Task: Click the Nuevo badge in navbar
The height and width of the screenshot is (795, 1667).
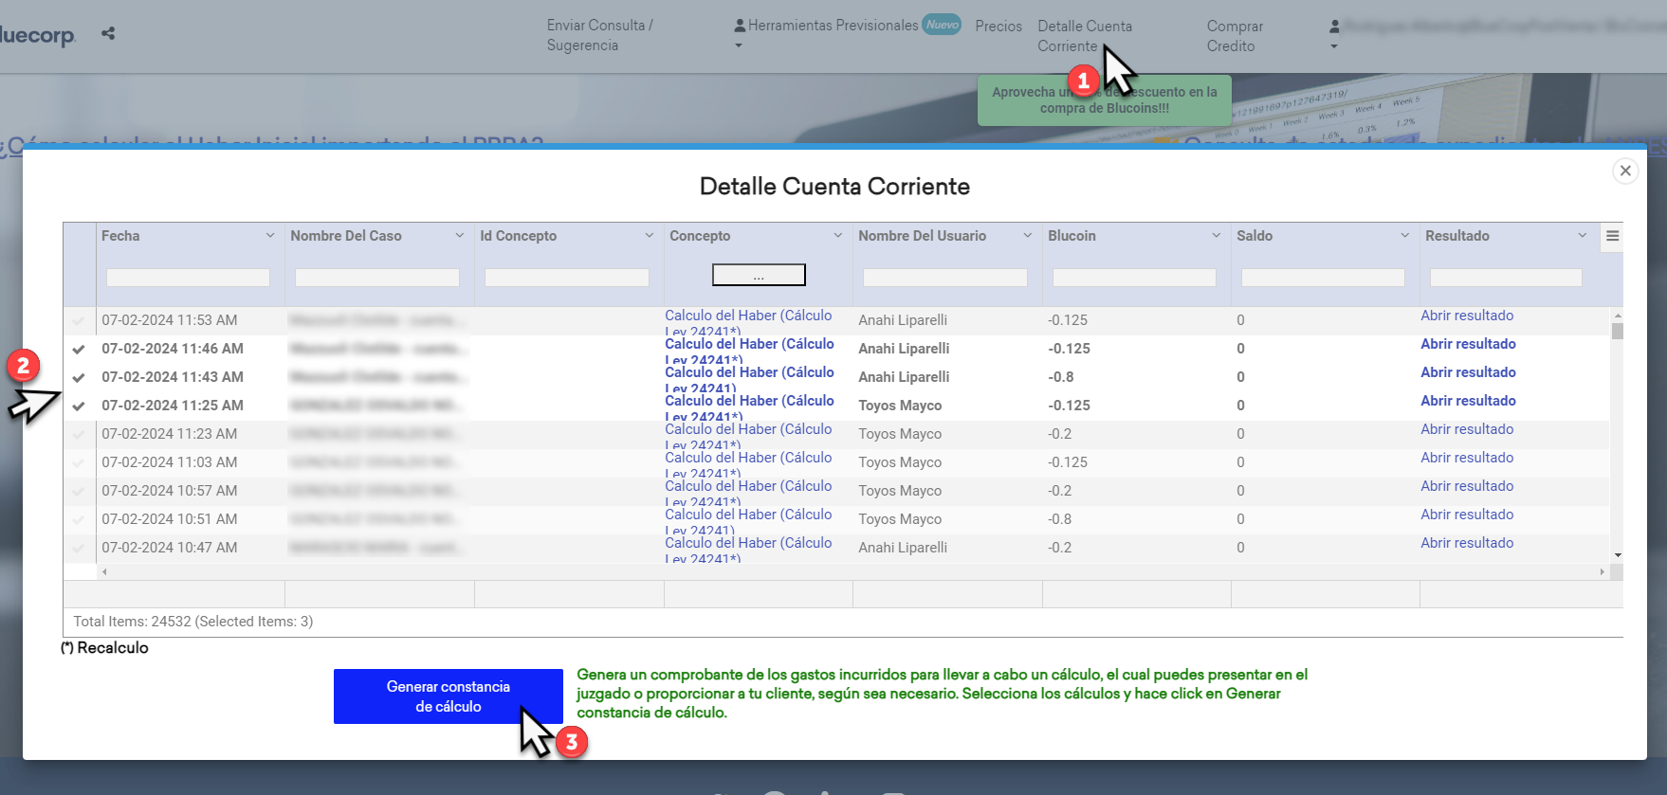Action: pos(942,25)
